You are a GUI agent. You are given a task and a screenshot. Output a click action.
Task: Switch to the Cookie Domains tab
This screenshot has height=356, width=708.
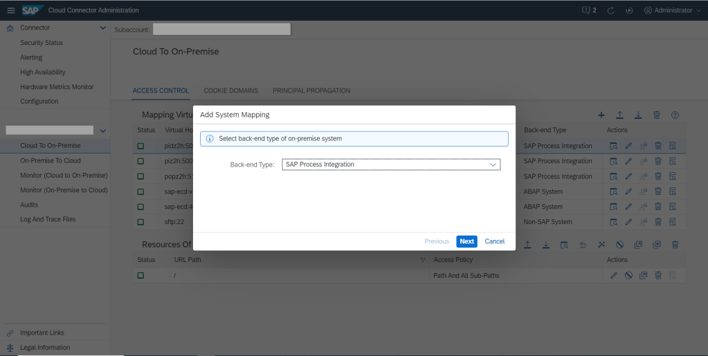click(x=230, y=91)
